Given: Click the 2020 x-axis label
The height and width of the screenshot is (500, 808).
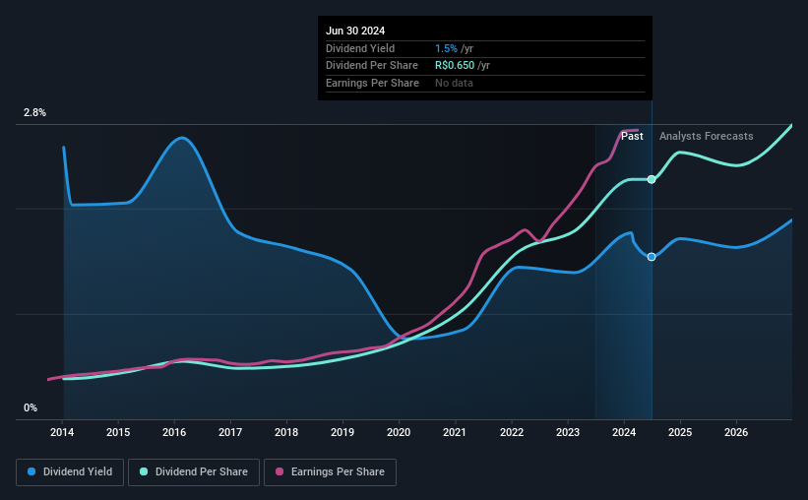Looking at the screenshot, I should [399, 432].
